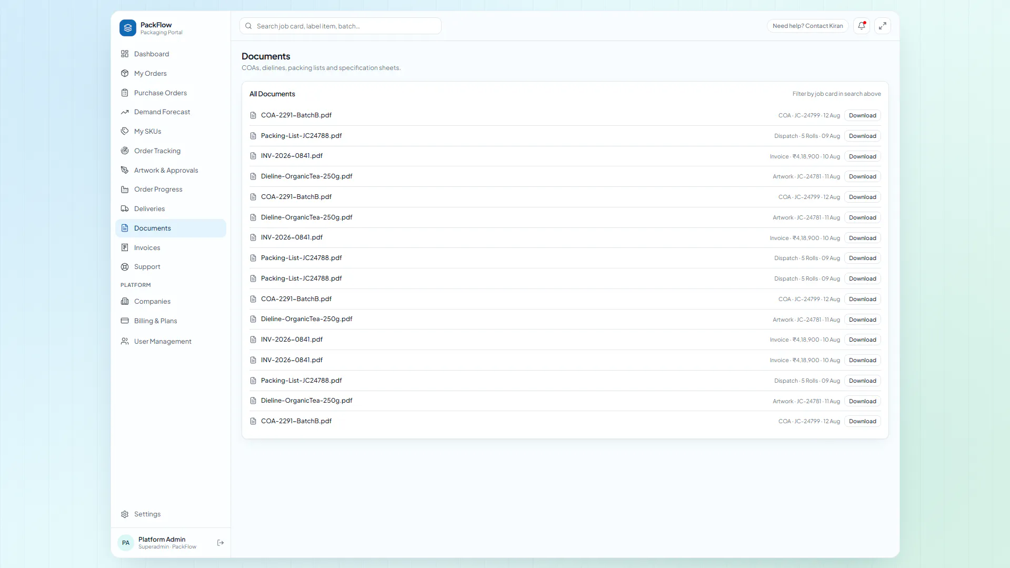Click the Billing & Plans card icon
This screenshot has width=1010, height=568.
125,321
